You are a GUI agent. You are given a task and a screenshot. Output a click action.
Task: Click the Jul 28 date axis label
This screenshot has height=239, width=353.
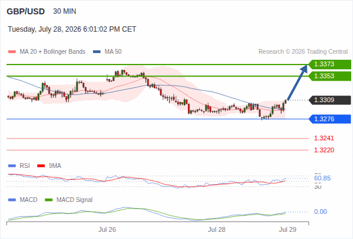pyautogui.click(x=217, y=229)
